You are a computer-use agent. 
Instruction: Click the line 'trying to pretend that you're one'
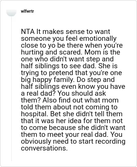click(x=71, y=73)
